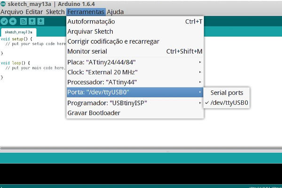This screenshot has width=282, height=188.
Task: Choose Autoformatação from the menu
Action: point(135,22)
